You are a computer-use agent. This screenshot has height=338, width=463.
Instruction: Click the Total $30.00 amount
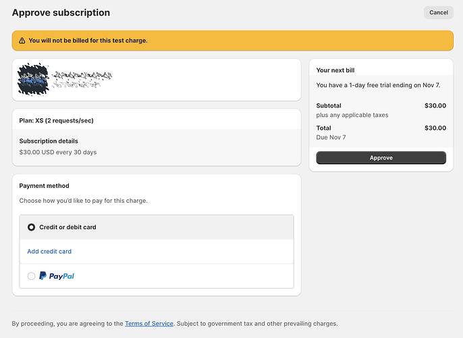[435, 128]
